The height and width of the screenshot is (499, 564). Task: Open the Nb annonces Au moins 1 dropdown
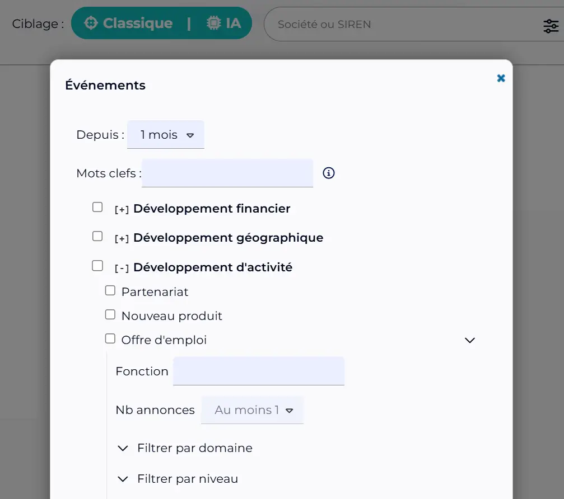pyautogui.click(x=252, y=410)
